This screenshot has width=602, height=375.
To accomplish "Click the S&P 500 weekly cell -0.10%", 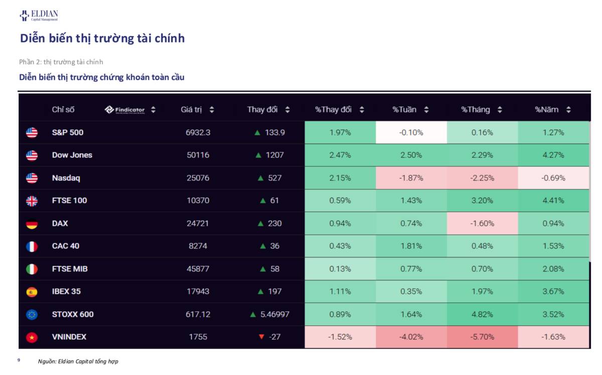I will [411, 133].
